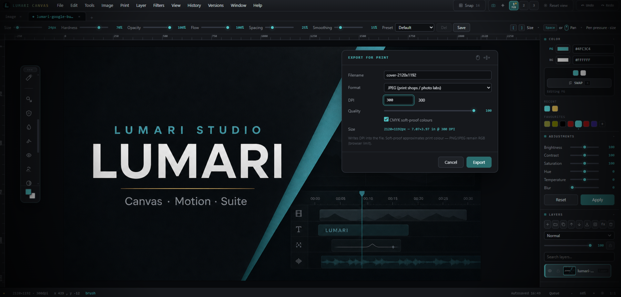Toggle the Snap 16 grid button
The height and width of the screenshot is (297, 621).
point(469,5)
